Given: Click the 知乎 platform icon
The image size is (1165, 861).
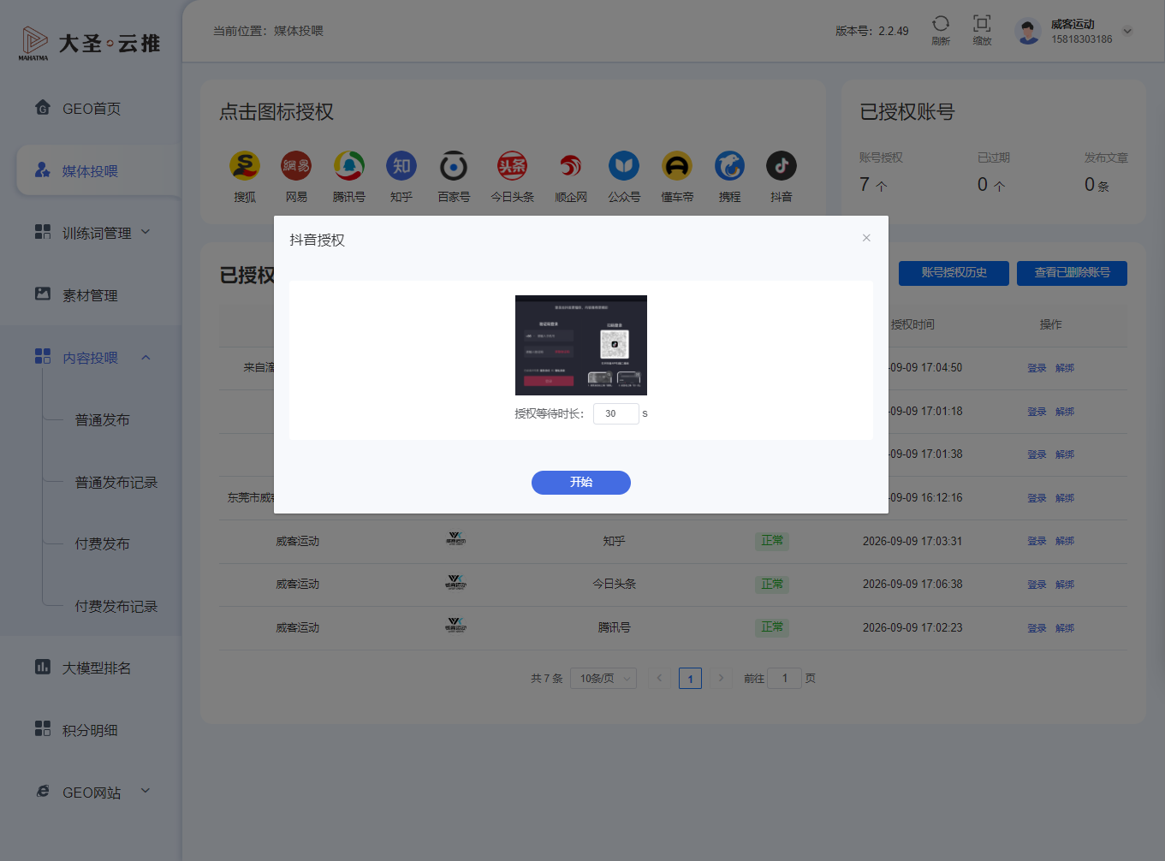Looking at the screenshot, I should click(401, 166).
